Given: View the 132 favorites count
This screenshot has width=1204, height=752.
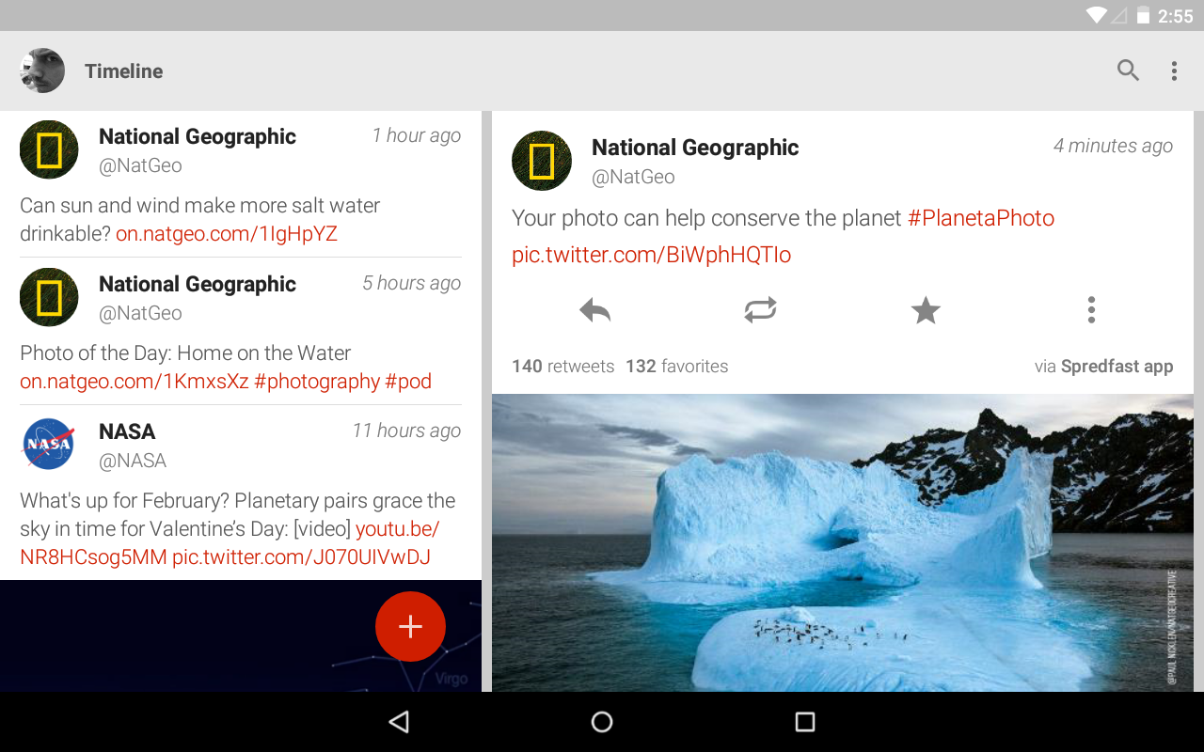Looking at the screenshot, I should 676,367.
